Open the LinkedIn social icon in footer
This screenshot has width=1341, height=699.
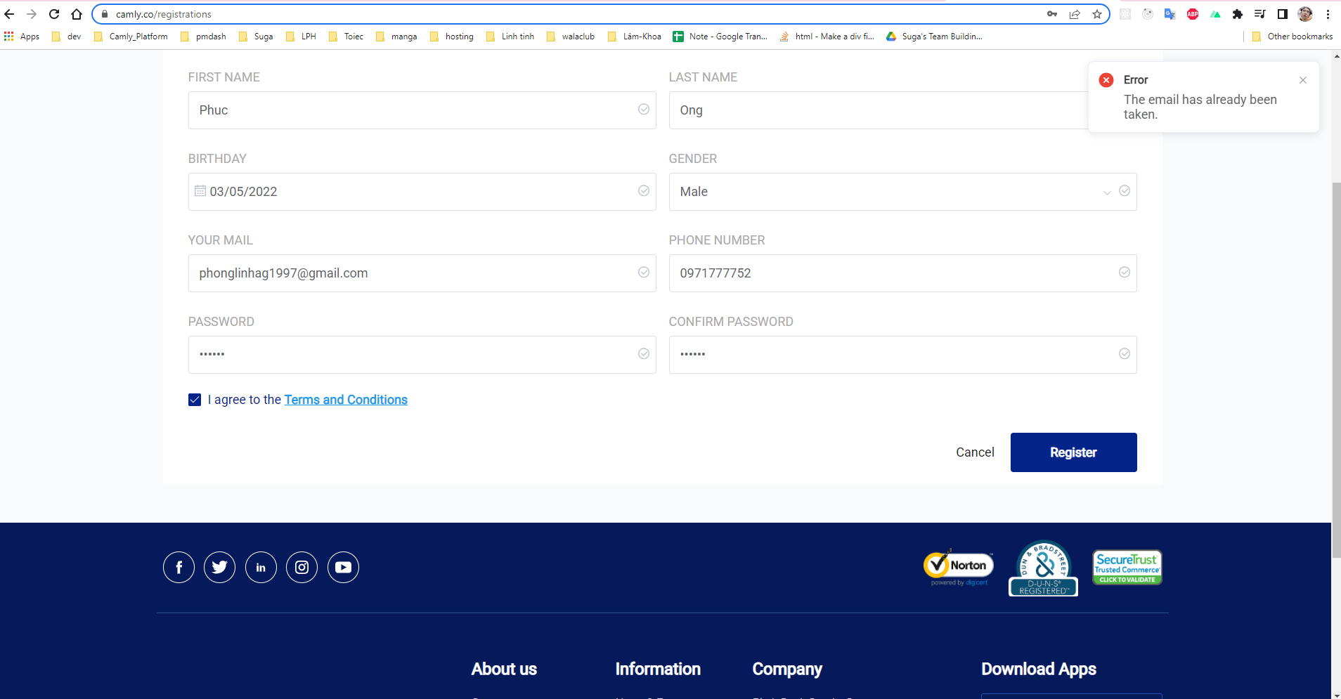pos(261,567)
